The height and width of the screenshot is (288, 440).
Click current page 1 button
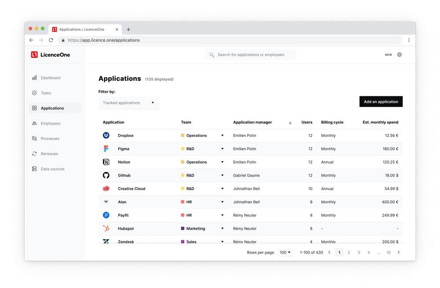339,252
